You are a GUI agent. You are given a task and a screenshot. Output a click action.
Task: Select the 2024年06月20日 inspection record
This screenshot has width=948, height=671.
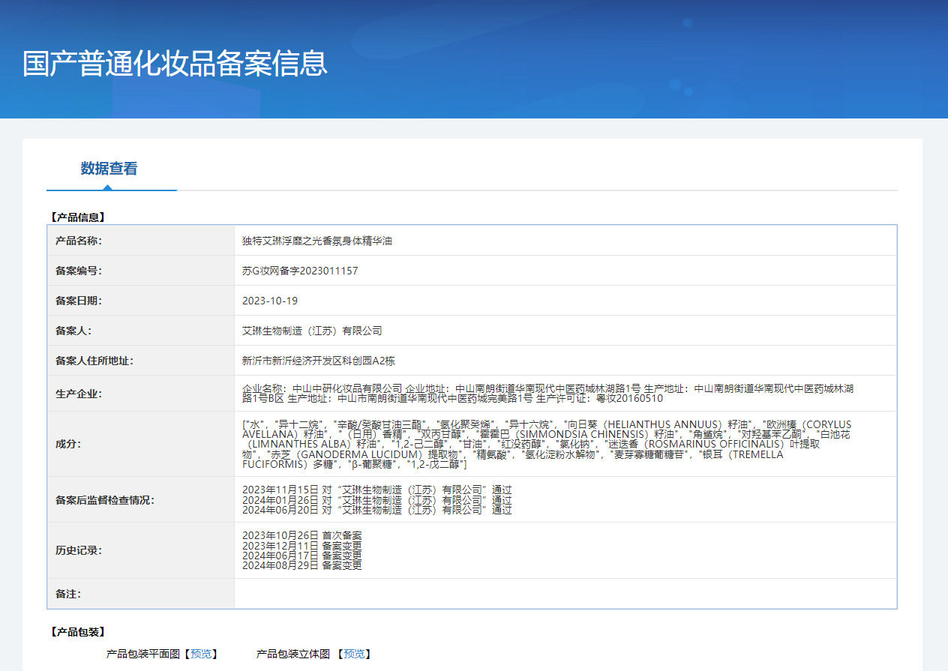(x=377, y=510)
